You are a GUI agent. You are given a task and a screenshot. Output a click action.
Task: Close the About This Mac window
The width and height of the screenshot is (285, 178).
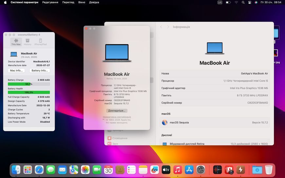pyautogui.click(x=86, y=28)
